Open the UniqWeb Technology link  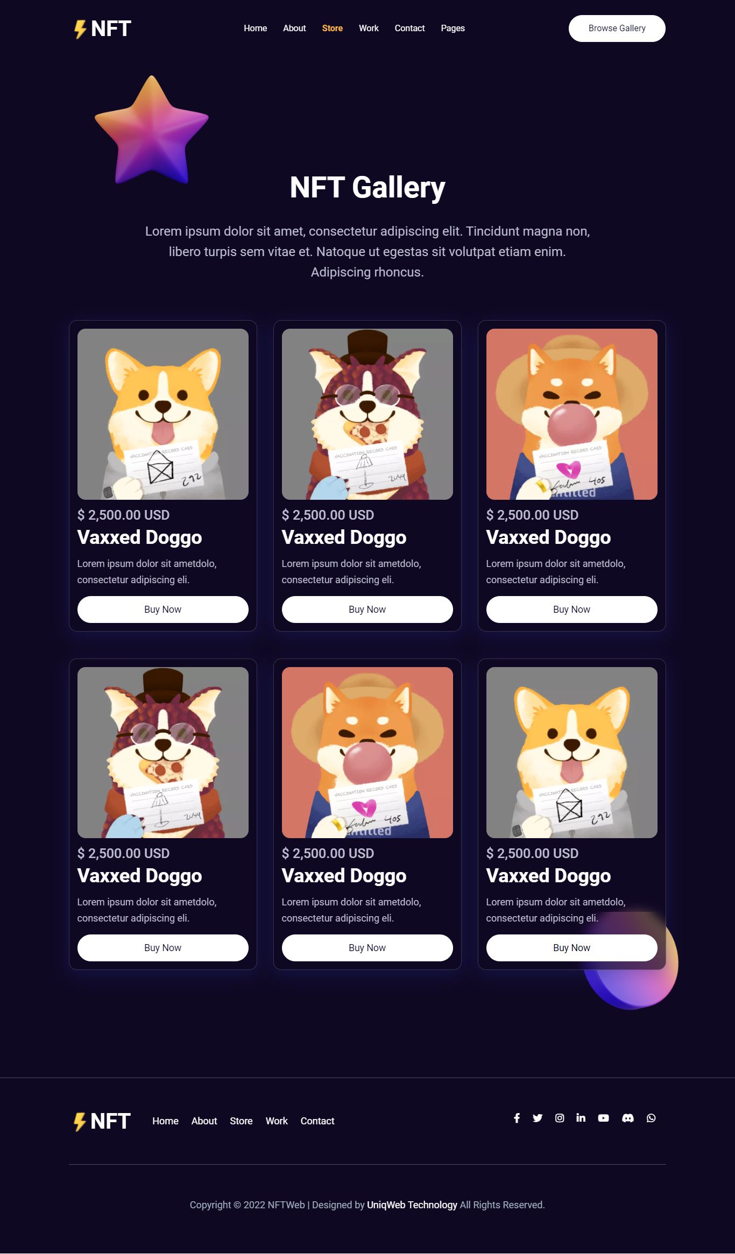point(412,1205)
